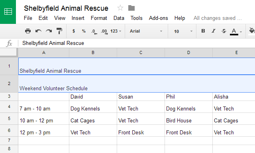Open the Arial font dropdown
Image resolution: width=255 pixels, height=153 pixels.
(x=146, y=31)
